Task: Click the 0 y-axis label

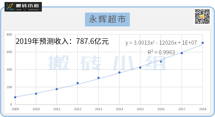Action: point(11,105)
